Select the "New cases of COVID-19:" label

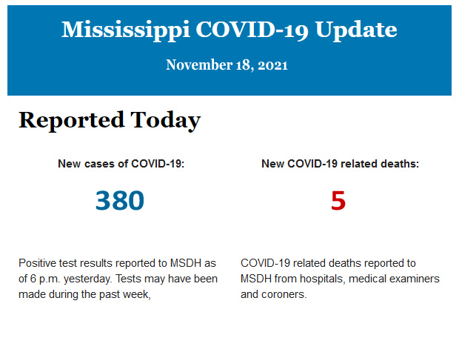coord(121,164)
